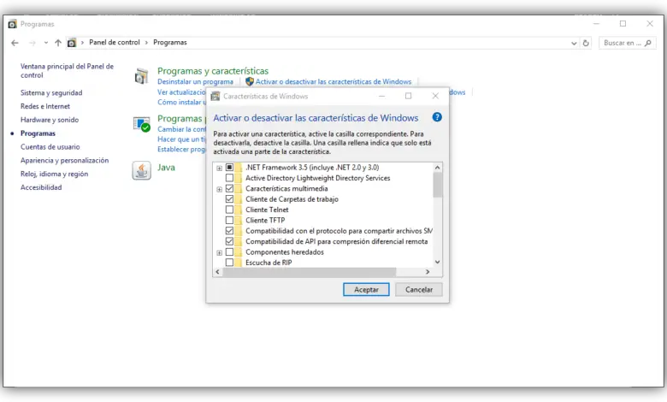Click the Java coffee cup icon
The image size is (667, 402).
coord(141,170)
